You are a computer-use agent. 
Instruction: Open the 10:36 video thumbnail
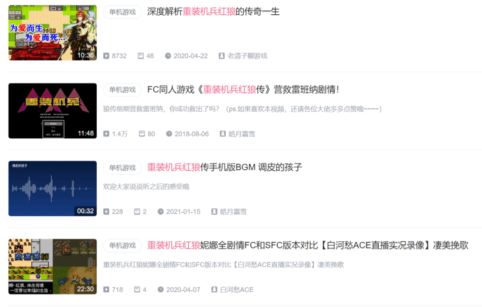(53, 33)
